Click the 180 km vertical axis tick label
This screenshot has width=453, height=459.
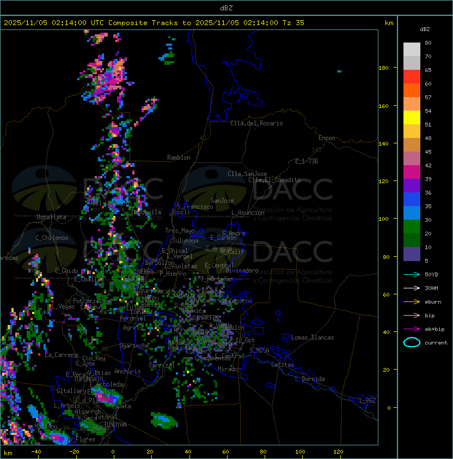coord(383,68)
